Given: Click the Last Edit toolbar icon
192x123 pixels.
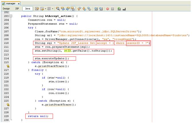Looking at the screenshot, I should coord(37,9).
